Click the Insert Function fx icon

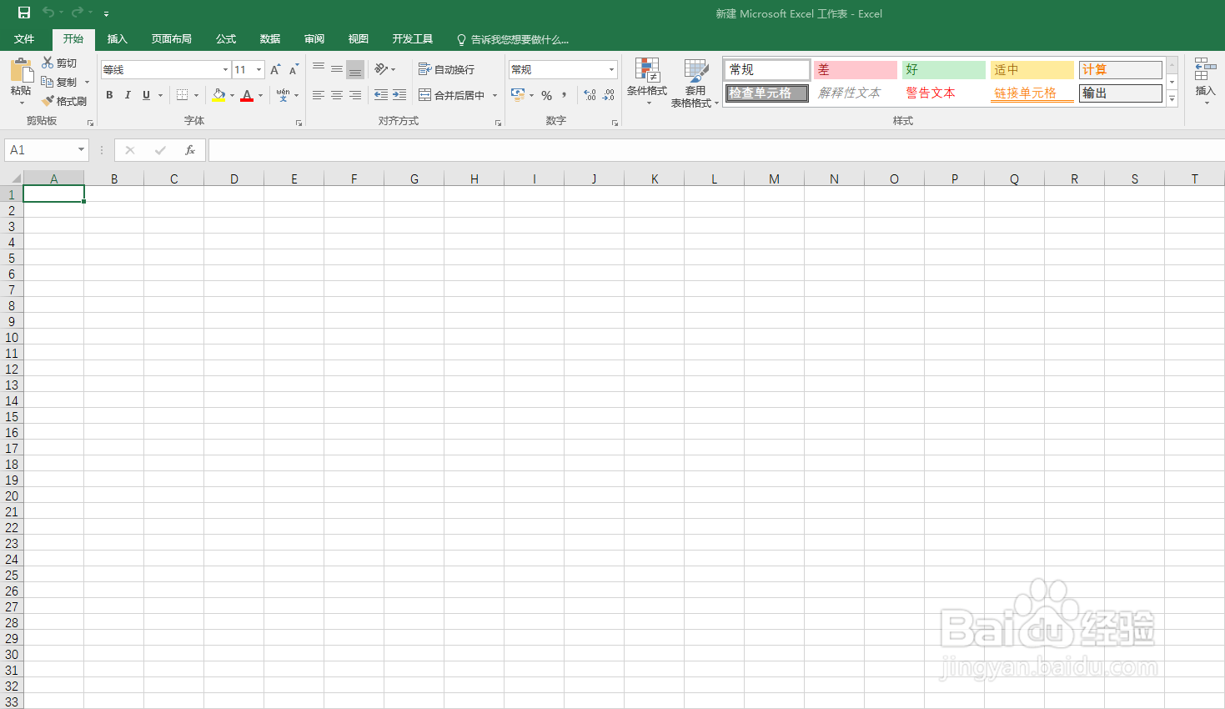point(190,150)
